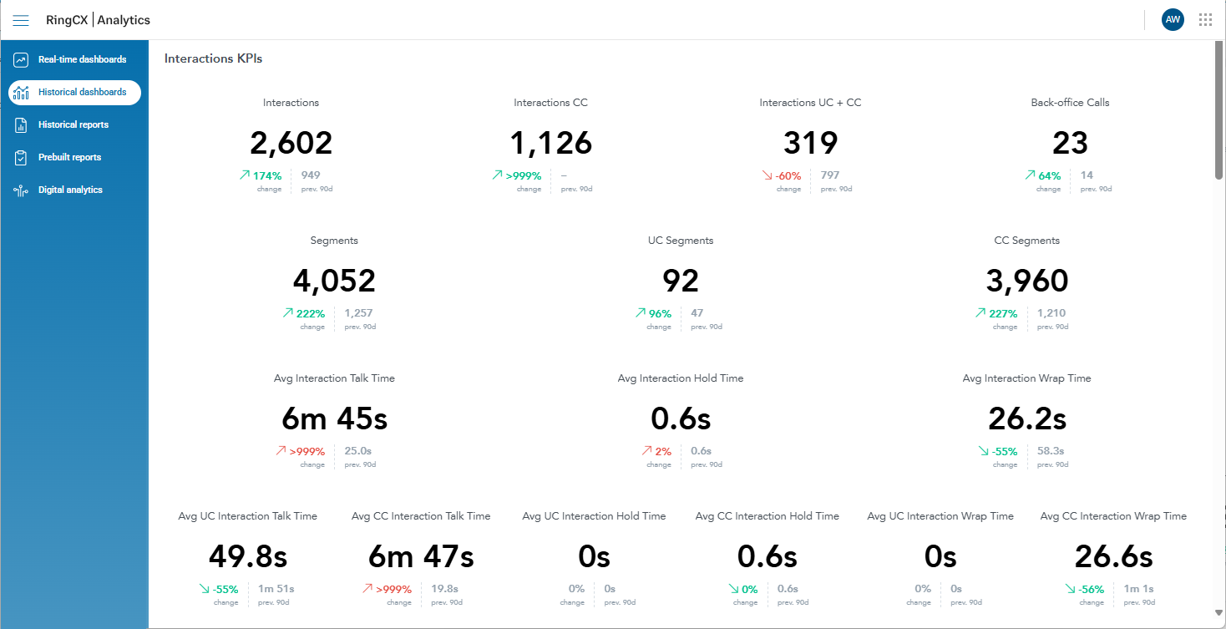Select the Avg Interaction Wrap Time metric

(x=1026, y=418)
